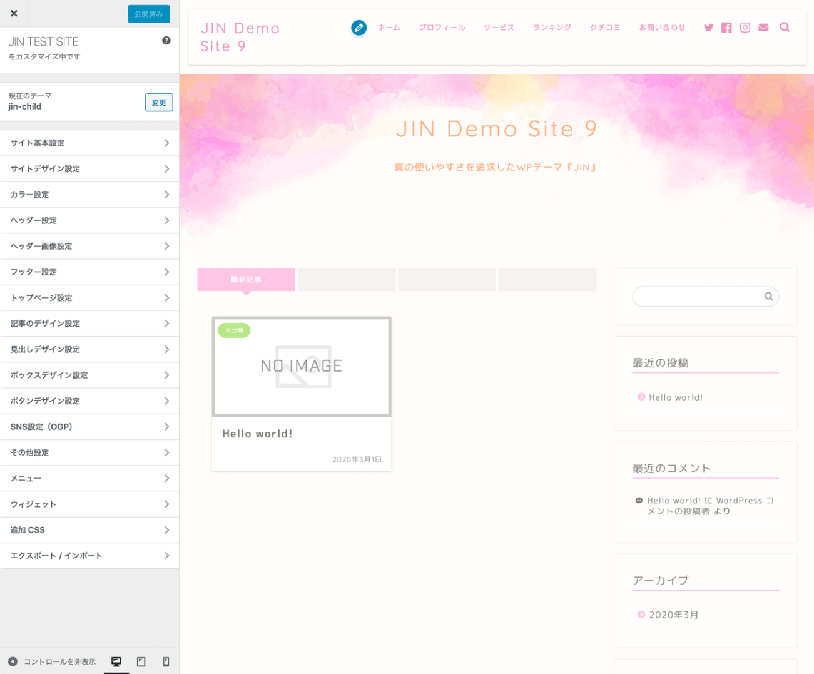Image resolution: width=814 pixels, height=674 pixels.
Task: Open the プロフィール menu item
Action: coord(442,28)
